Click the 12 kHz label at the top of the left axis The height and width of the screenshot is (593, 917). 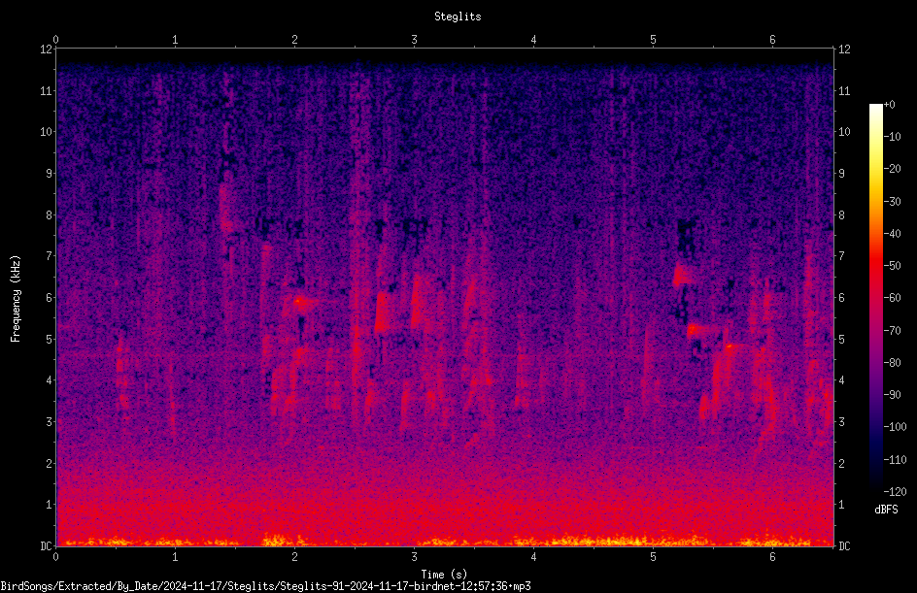(x=47, y=49)
